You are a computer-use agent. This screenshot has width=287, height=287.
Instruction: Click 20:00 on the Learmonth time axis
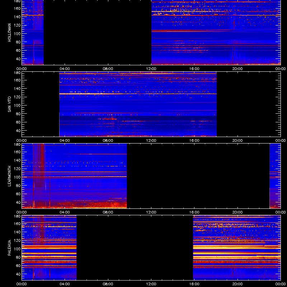237,212
